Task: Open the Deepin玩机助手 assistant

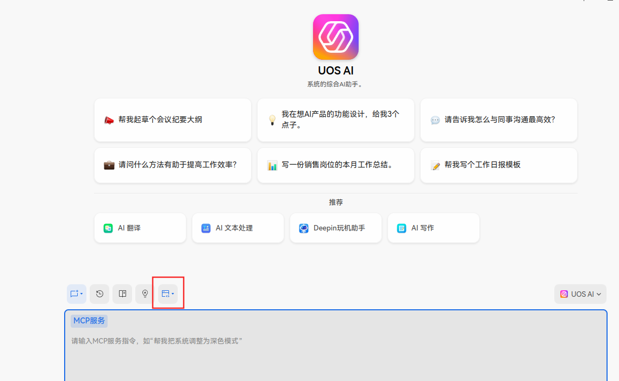Action: [x=335, y=228]
